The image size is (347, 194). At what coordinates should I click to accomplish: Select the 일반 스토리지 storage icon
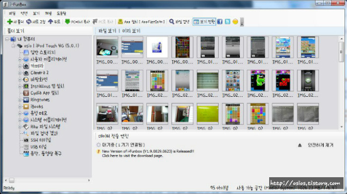26,52
